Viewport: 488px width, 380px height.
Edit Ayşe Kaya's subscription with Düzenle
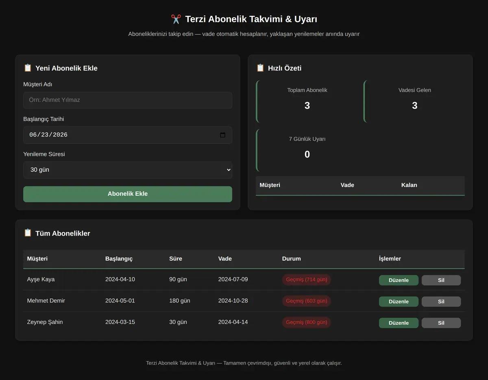tap(399, 280)
